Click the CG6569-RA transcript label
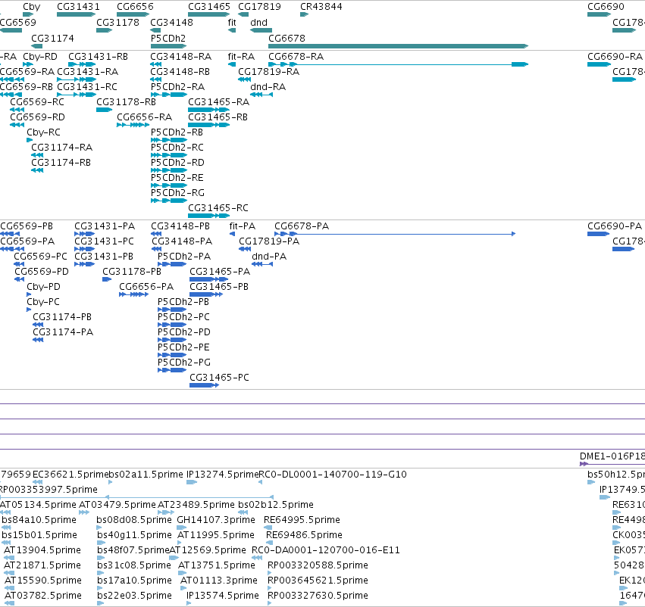Screen dimensions: 645x607 (x=27, y=71)
